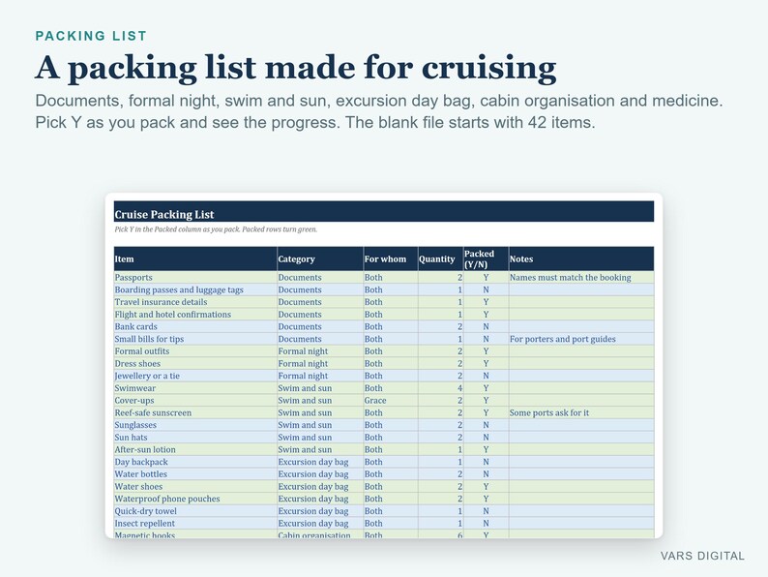This screenshot has height=577, width=768.
Task: Click the 'Bank cards' item cell
Action: (195, 326)
